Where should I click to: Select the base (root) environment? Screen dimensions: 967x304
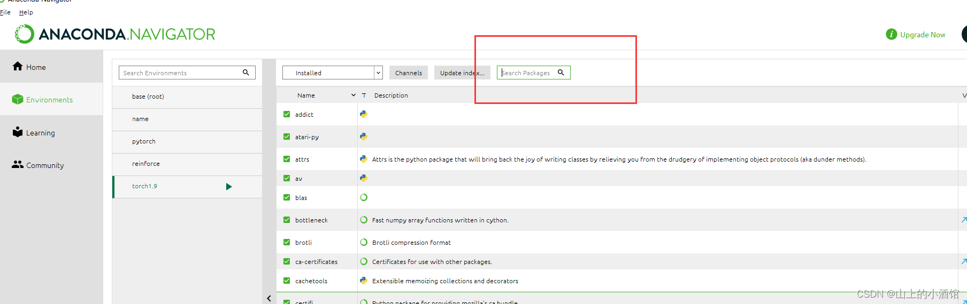(187, 97)
